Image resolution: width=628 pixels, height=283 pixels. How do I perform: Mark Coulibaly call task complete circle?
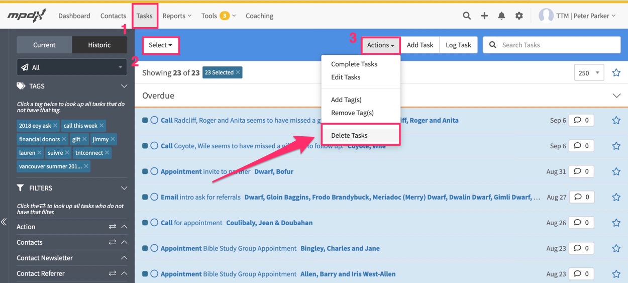(x=154, y=223)
